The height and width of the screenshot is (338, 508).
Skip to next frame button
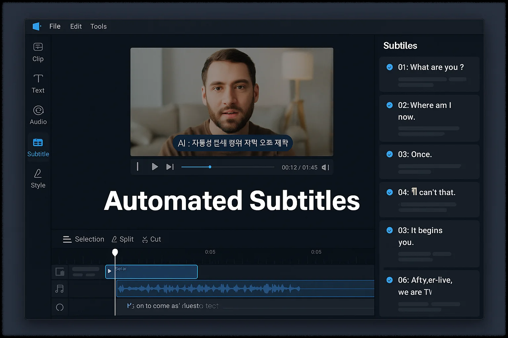coord(170,167)
